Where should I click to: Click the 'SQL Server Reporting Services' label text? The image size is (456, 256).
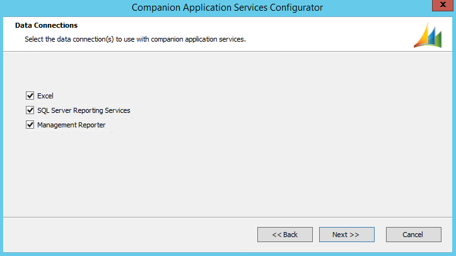point(83,110)
